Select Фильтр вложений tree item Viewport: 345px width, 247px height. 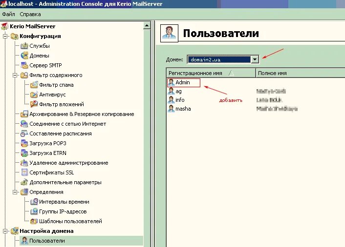62,104
